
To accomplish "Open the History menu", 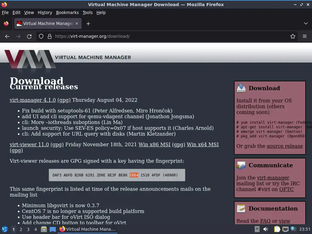I will tap(45, 12).
